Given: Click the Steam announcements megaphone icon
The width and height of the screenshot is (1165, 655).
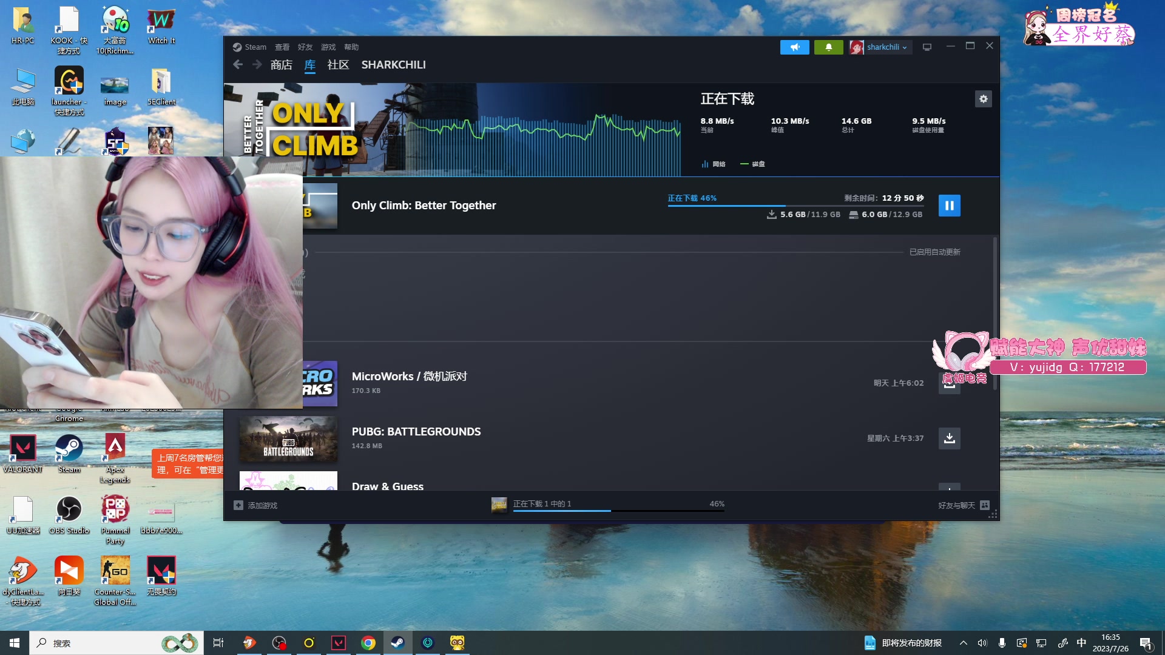Looking at the screenshot, I should click(x=794, y=47).
